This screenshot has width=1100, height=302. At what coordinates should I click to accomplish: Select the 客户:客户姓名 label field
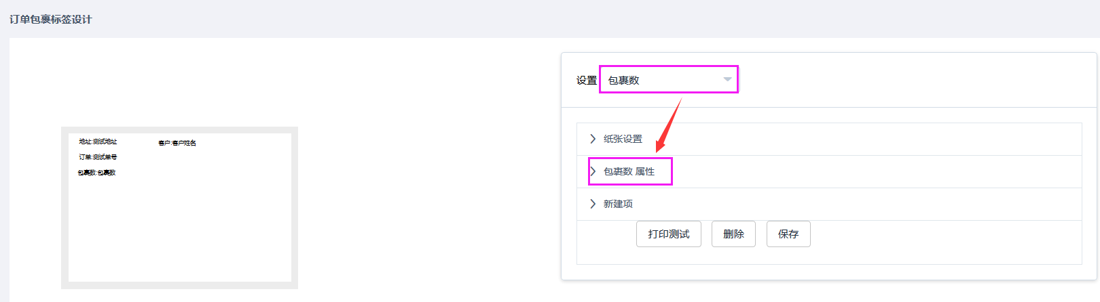(x=177, y=143)
